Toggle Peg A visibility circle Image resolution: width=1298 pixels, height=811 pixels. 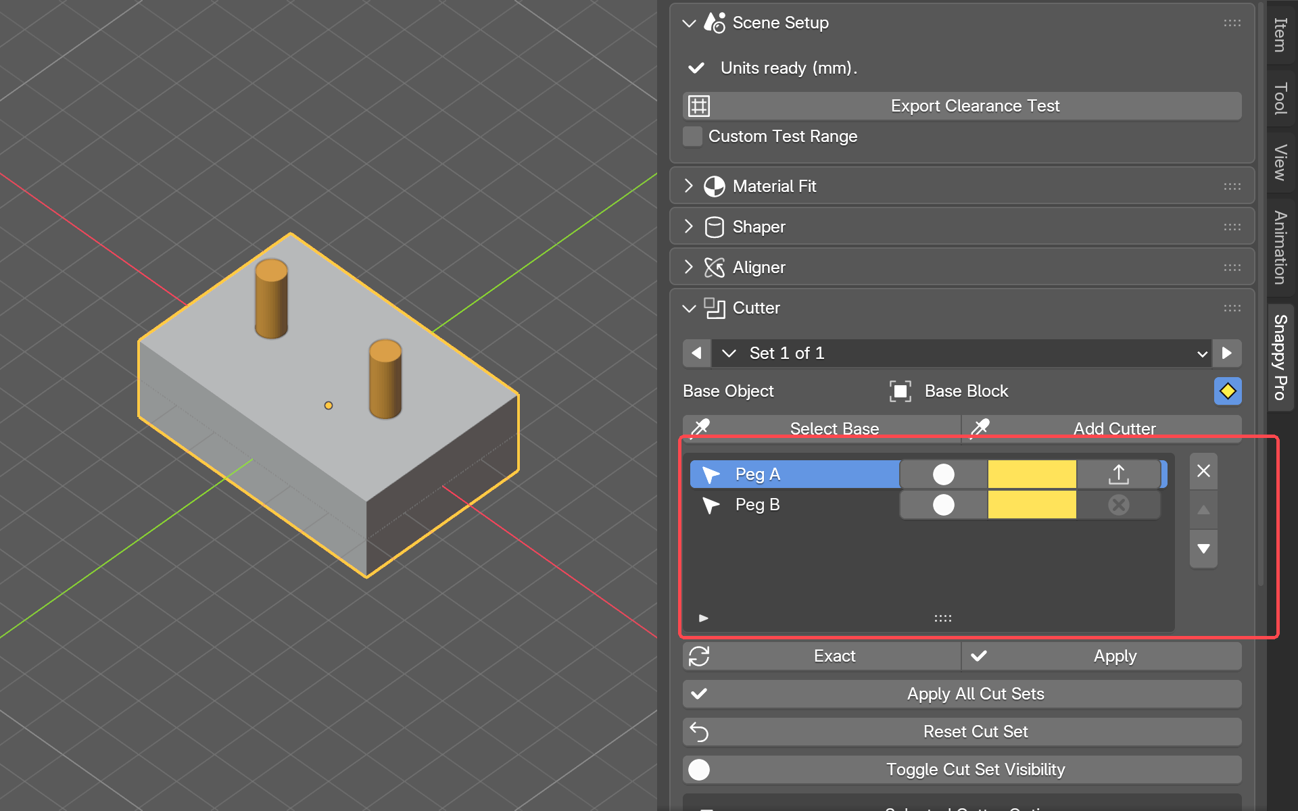(944, 474)
